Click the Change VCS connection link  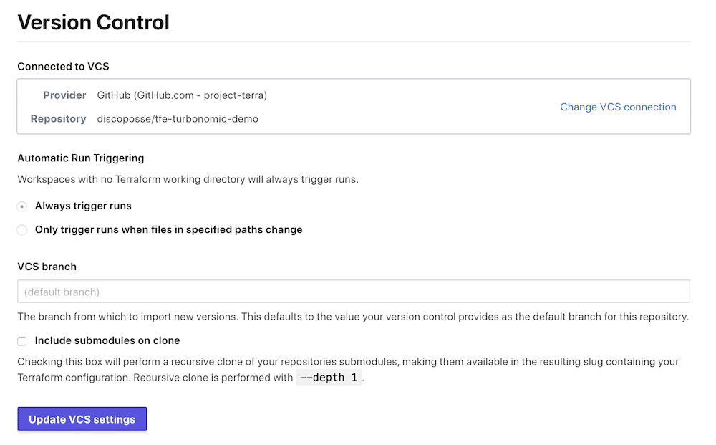point(618,107)
